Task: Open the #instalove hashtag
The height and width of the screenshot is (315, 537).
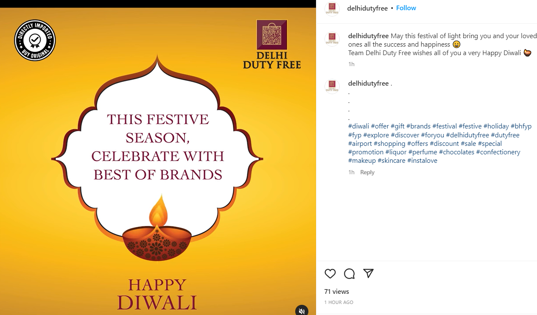Action: click(x=422, y=160)
